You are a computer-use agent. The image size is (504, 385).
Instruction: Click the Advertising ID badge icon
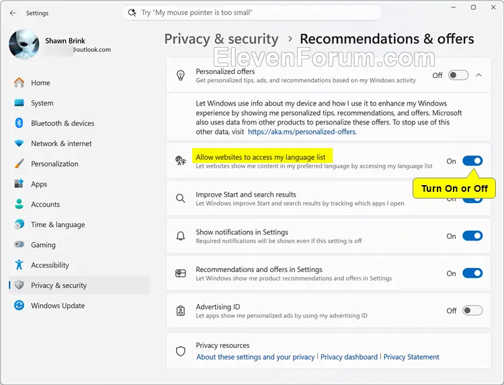click(181, 311)
